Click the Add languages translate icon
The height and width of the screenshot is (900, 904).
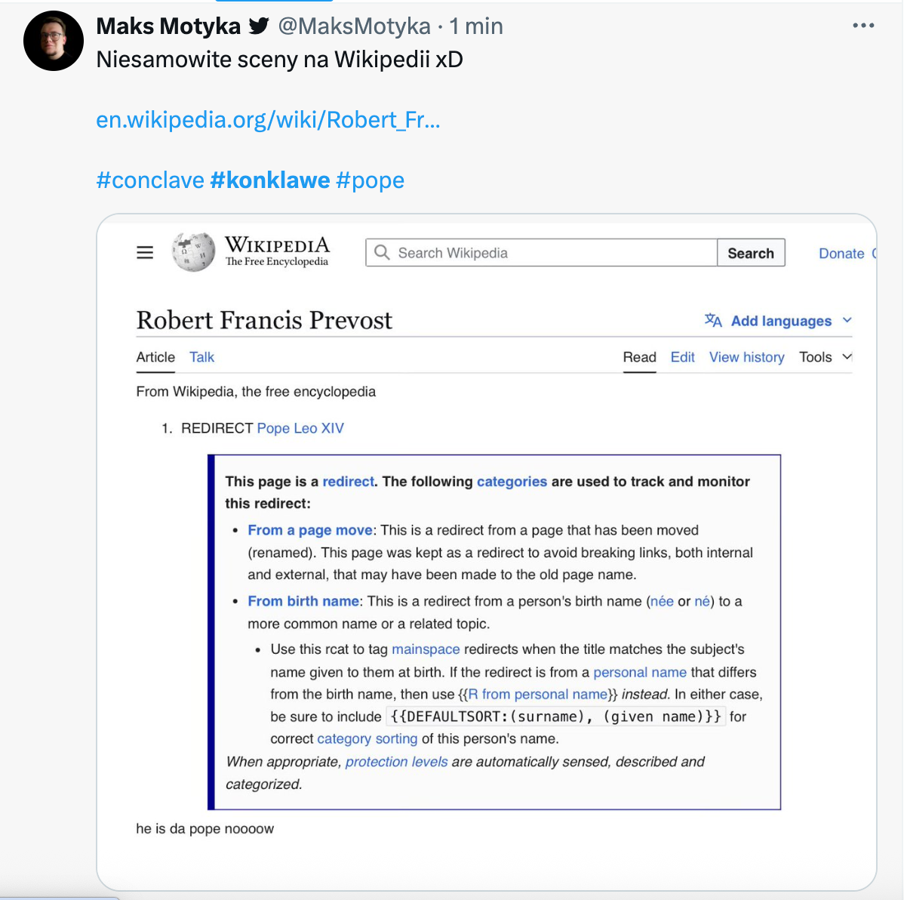pos(713,321)
